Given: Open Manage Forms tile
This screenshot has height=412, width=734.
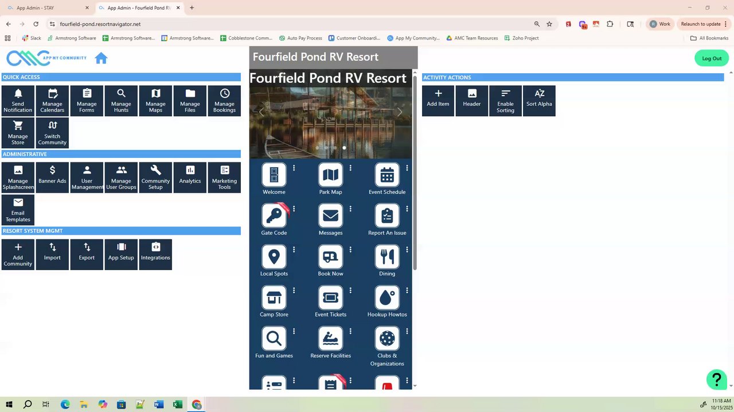Looking at the screenshot, I should 87,101.
